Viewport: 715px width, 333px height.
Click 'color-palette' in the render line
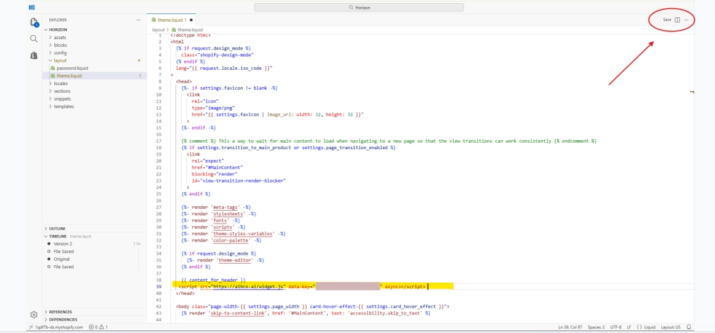[x=230, y=240]
